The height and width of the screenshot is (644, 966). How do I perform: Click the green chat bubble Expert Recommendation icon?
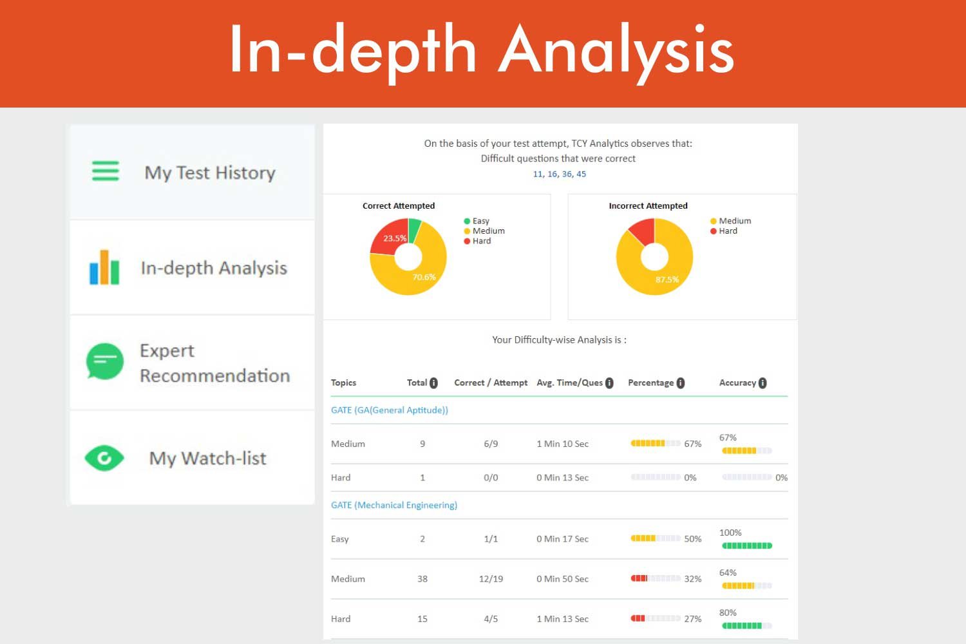(105, 361)
